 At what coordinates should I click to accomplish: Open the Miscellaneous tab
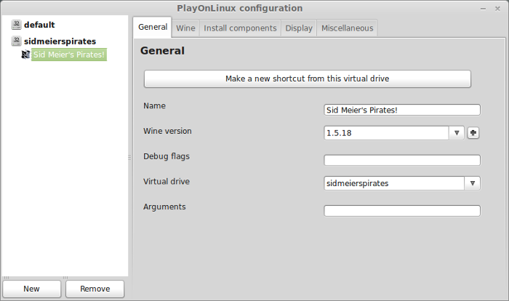pos(347,28)
